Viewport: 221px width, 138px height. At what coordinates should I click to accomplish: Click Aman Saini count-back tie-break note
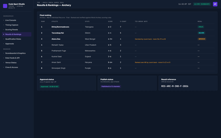point(153,62)
